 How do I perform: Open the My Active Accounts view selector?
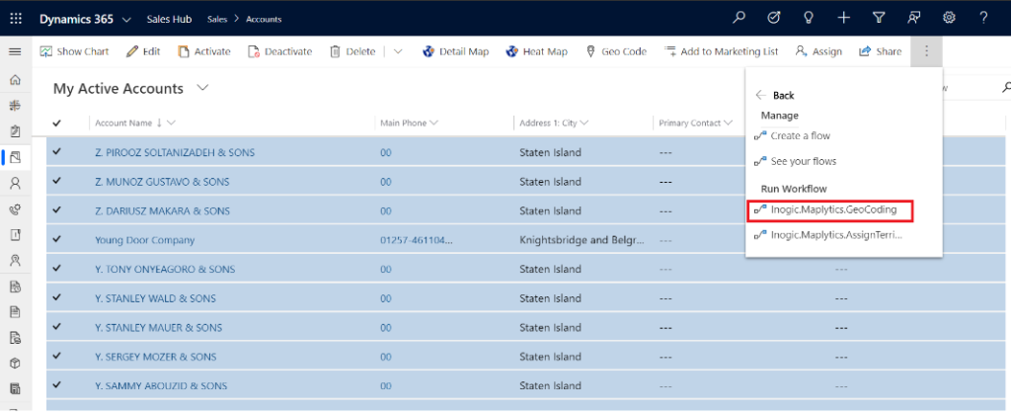pos(202,88)
